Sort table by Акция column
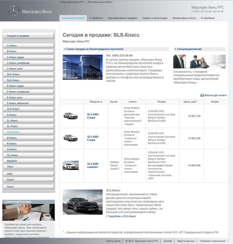The height and width of the screenshot is (244, 233). (215, 102)
